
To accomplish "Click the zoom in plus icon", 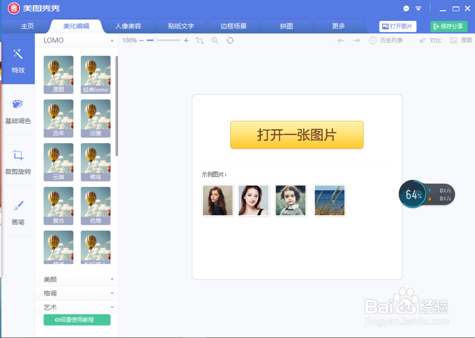I will 186,40.
